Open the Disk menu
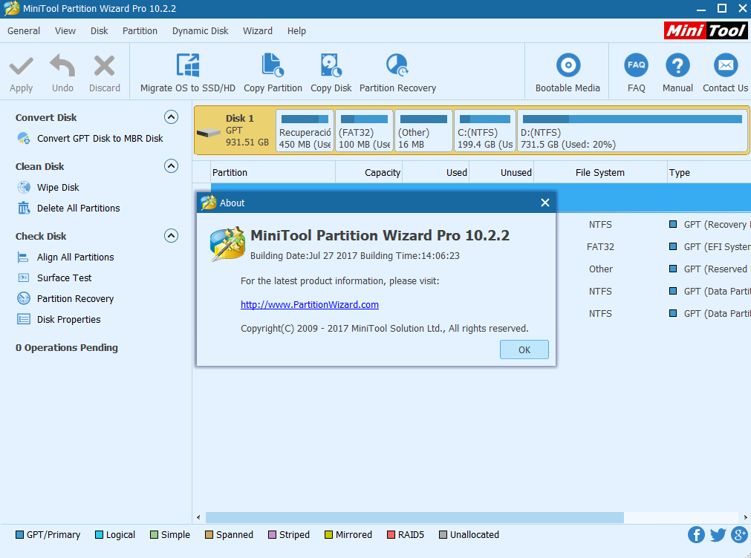 pyautogui.click(x=99, y=30)
